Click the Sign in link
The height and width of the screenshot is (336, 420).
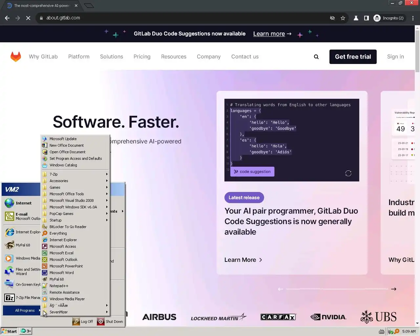[x=395, y=57]
